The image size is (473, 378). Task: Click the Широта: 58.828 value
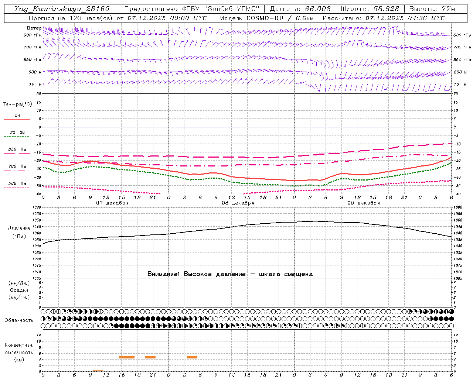370,9
